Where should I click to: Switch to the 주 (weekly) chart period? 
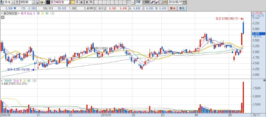pos(77,2)
